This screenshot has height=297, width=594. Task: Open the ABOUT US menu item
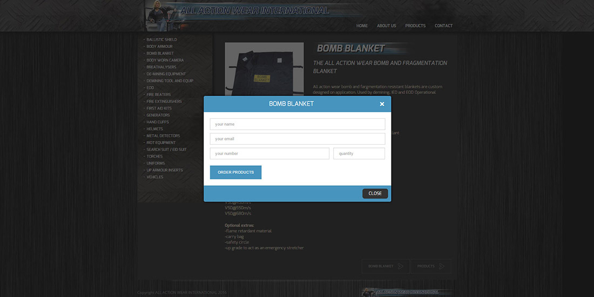tap(387, 26)
